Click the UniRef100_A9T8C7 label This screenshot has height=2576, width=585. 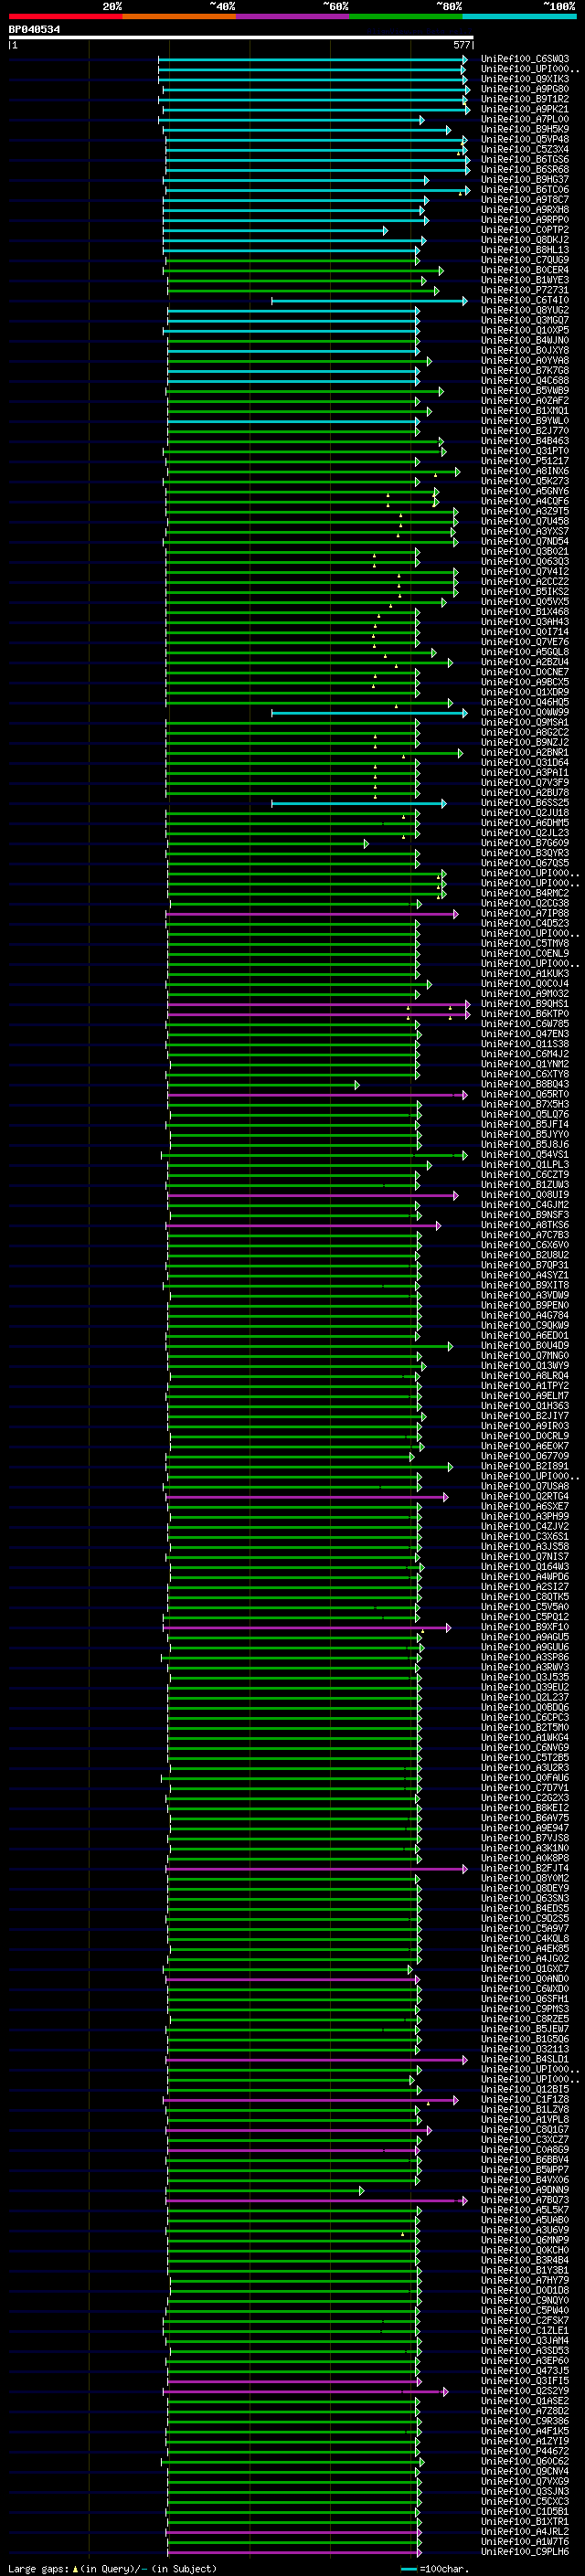pyautogui.click(x=525, y=199)
